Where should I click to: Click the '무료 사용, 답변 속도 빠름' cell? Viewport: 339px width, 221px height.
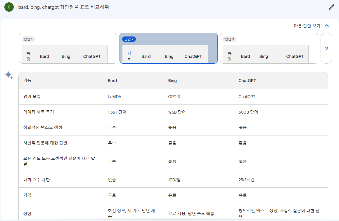(191, 214)
